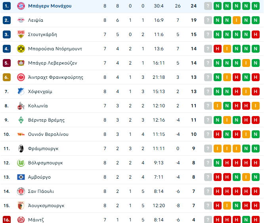Screen dimensions: 264x223
Task: Click the RB Leipzig club logo
Action: [21, 20]
